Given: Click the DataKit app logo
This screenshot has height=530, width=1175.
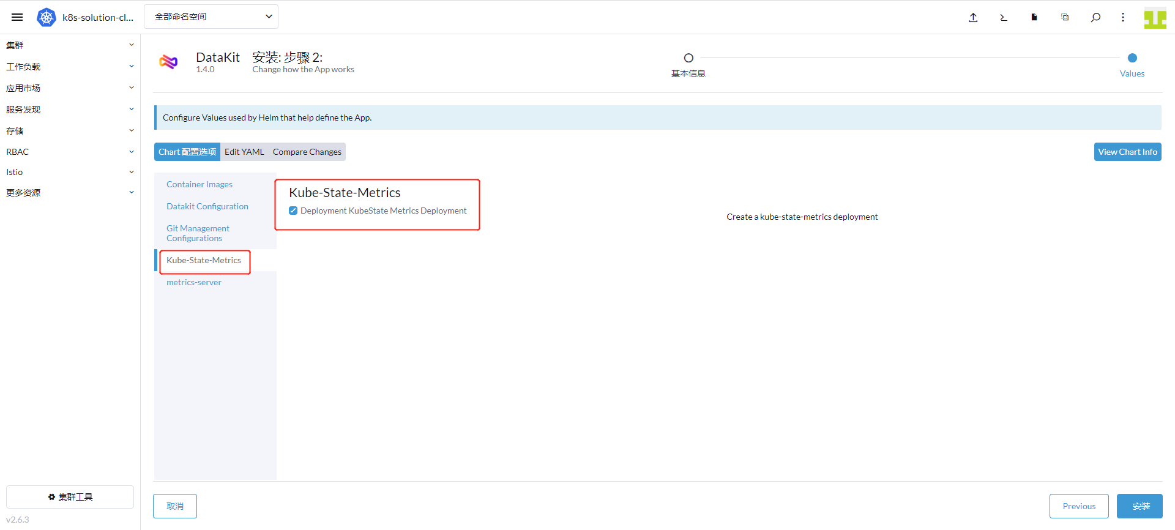Looking at the screenshot, I should pos(168,61).
